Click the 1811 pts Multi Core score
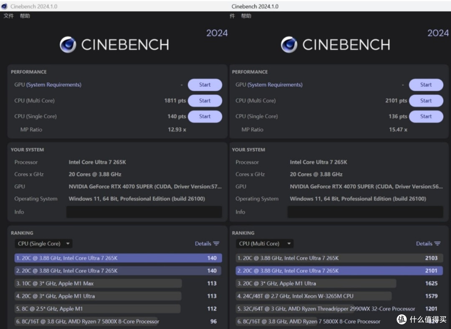The image size is (451, 329). [175, 101]
